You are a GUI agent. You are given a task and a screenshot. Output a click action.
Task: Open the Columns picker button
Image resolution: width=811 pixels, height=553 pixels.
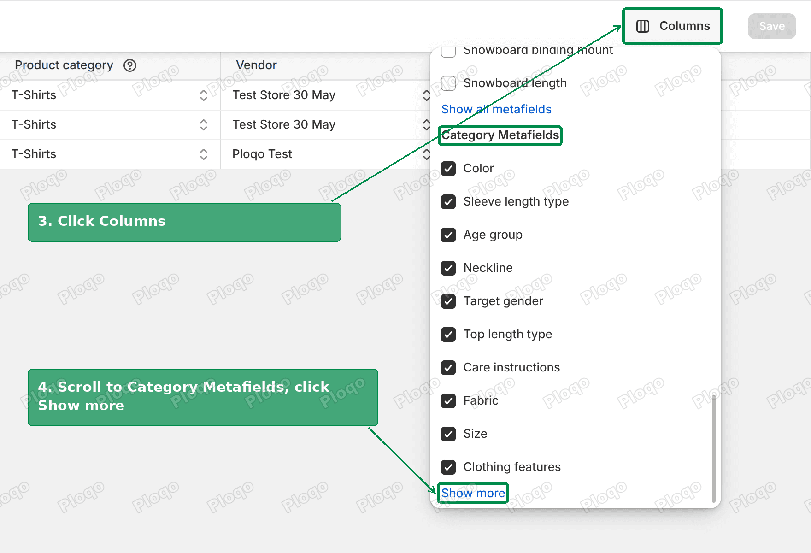pyautogui.click(x=672, y=26)
